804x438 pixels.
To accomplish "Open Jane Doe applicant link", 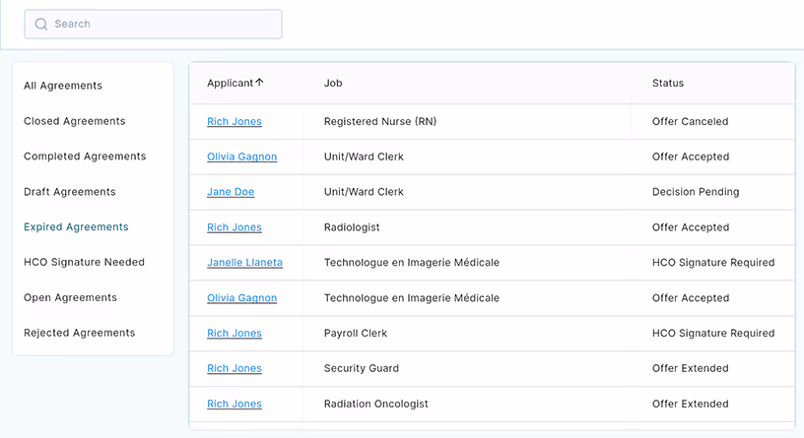I will pos(231,192).
